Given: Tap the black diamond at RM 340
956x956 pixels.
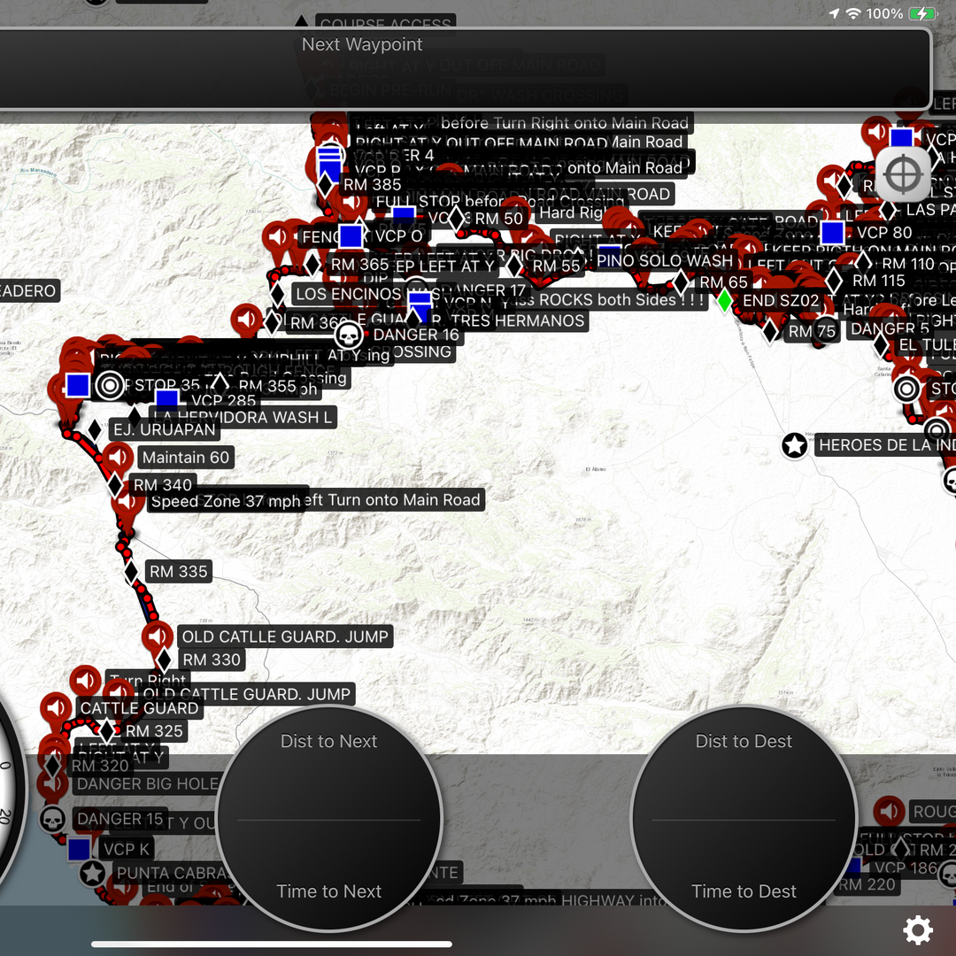Looking at the screenshot, I should [x=115, y=485].
